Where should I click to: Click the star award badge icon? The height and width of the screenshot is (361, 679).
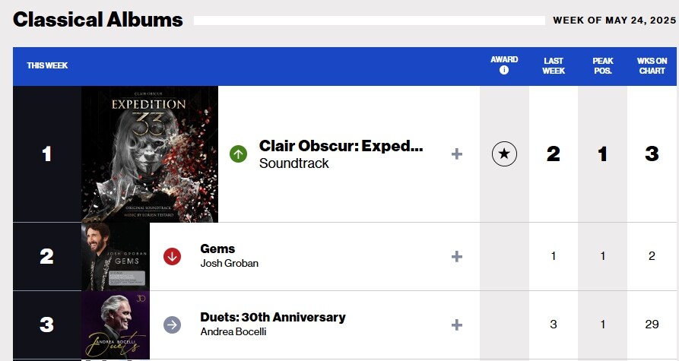[504, 154]
